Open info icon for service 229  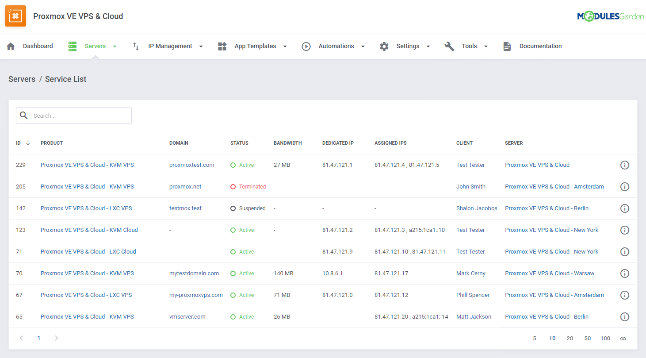[625, 165]
